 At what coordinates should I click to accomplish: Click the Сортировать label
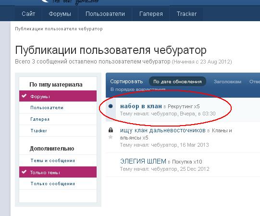pyautogui.click(x=126, y=81)
